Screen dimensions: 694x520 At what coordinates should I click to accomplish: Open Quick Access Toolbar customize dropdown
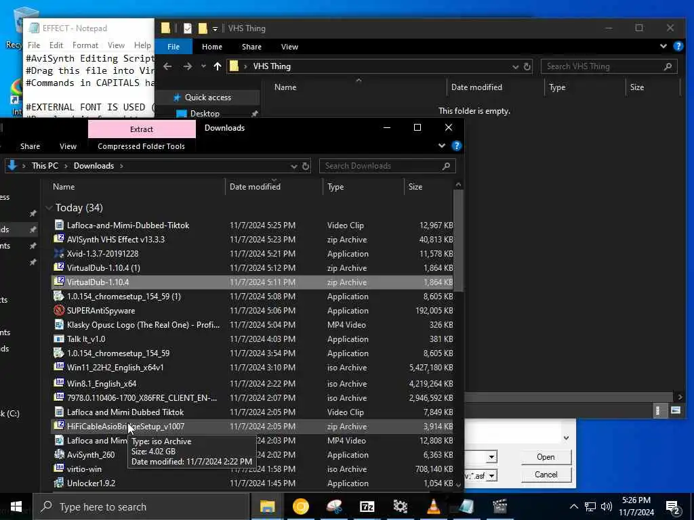click(x=215, y=28)
